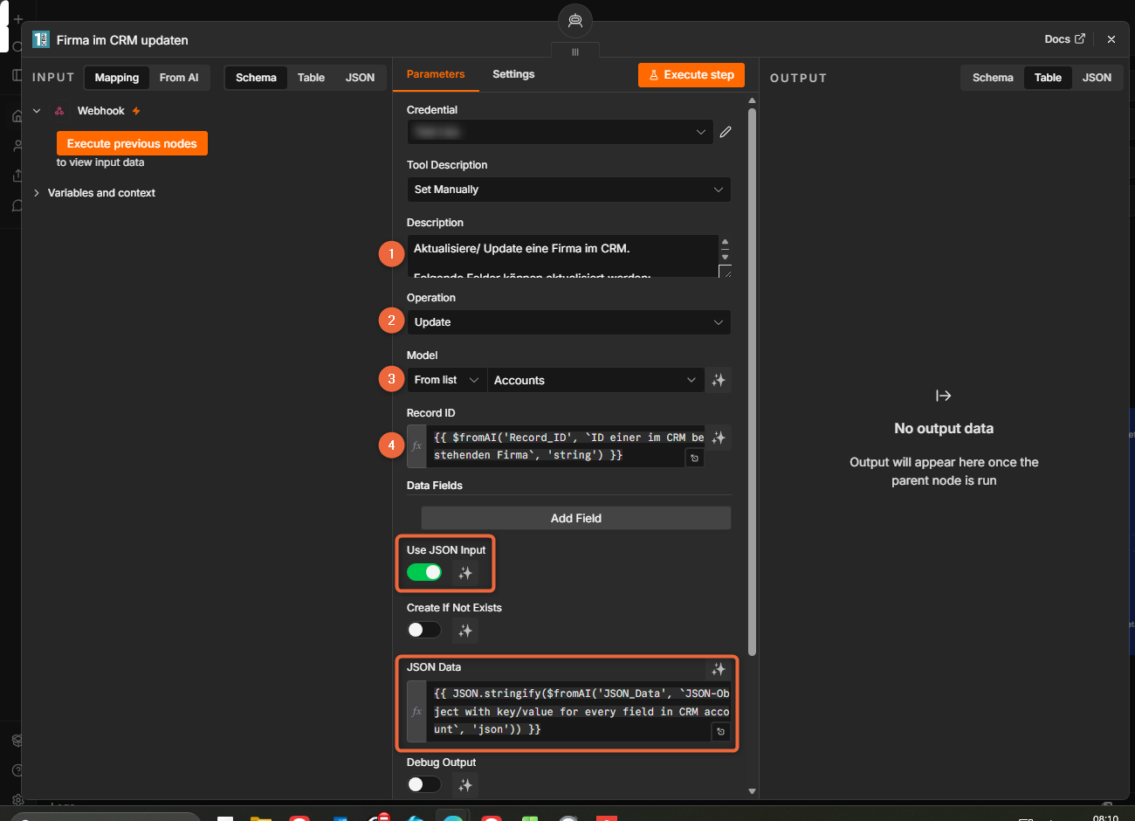Click the AI sparkle icon next to Use JSON Input

pyautogui.click(x=465, y=573)
